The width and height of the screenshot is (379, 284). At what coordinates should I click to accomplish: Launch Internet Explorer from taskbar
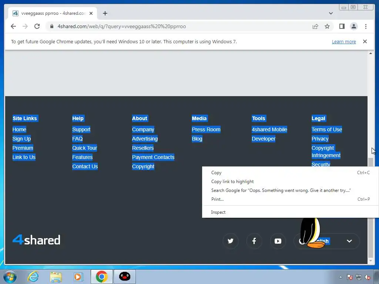[x=33, y=277]
